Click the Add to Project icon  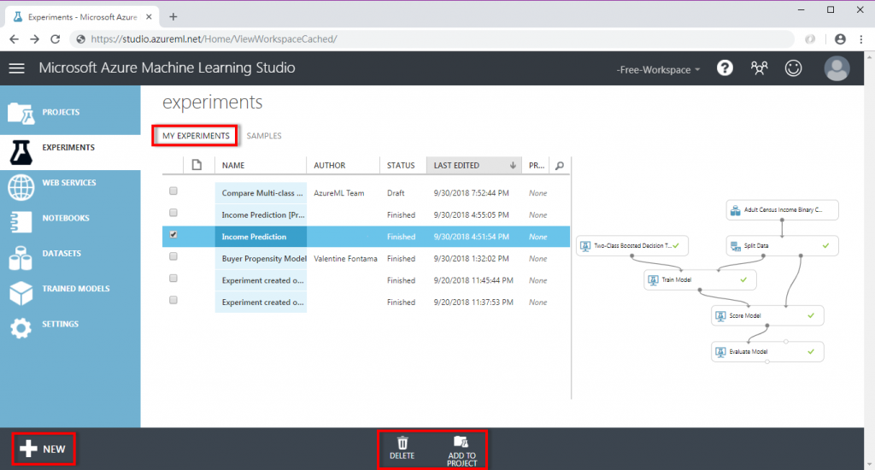click(x=461, y=450)
